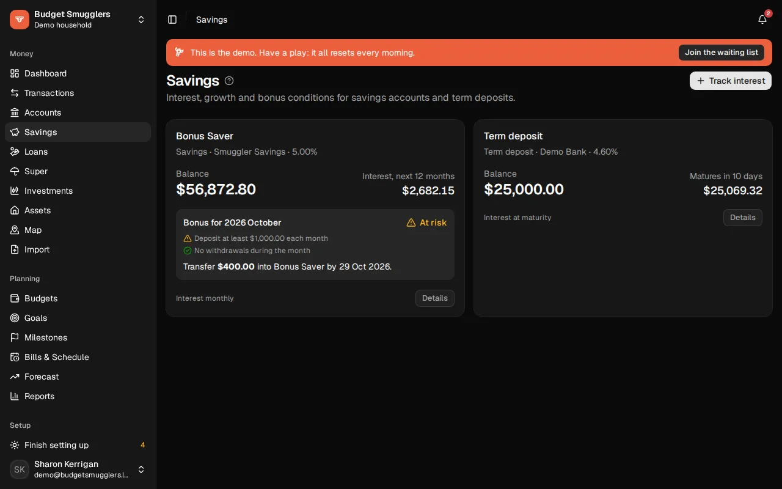Toggle the sidebar panel icon
This screenshot has width=782, height=489.
(x=172, y=20)
